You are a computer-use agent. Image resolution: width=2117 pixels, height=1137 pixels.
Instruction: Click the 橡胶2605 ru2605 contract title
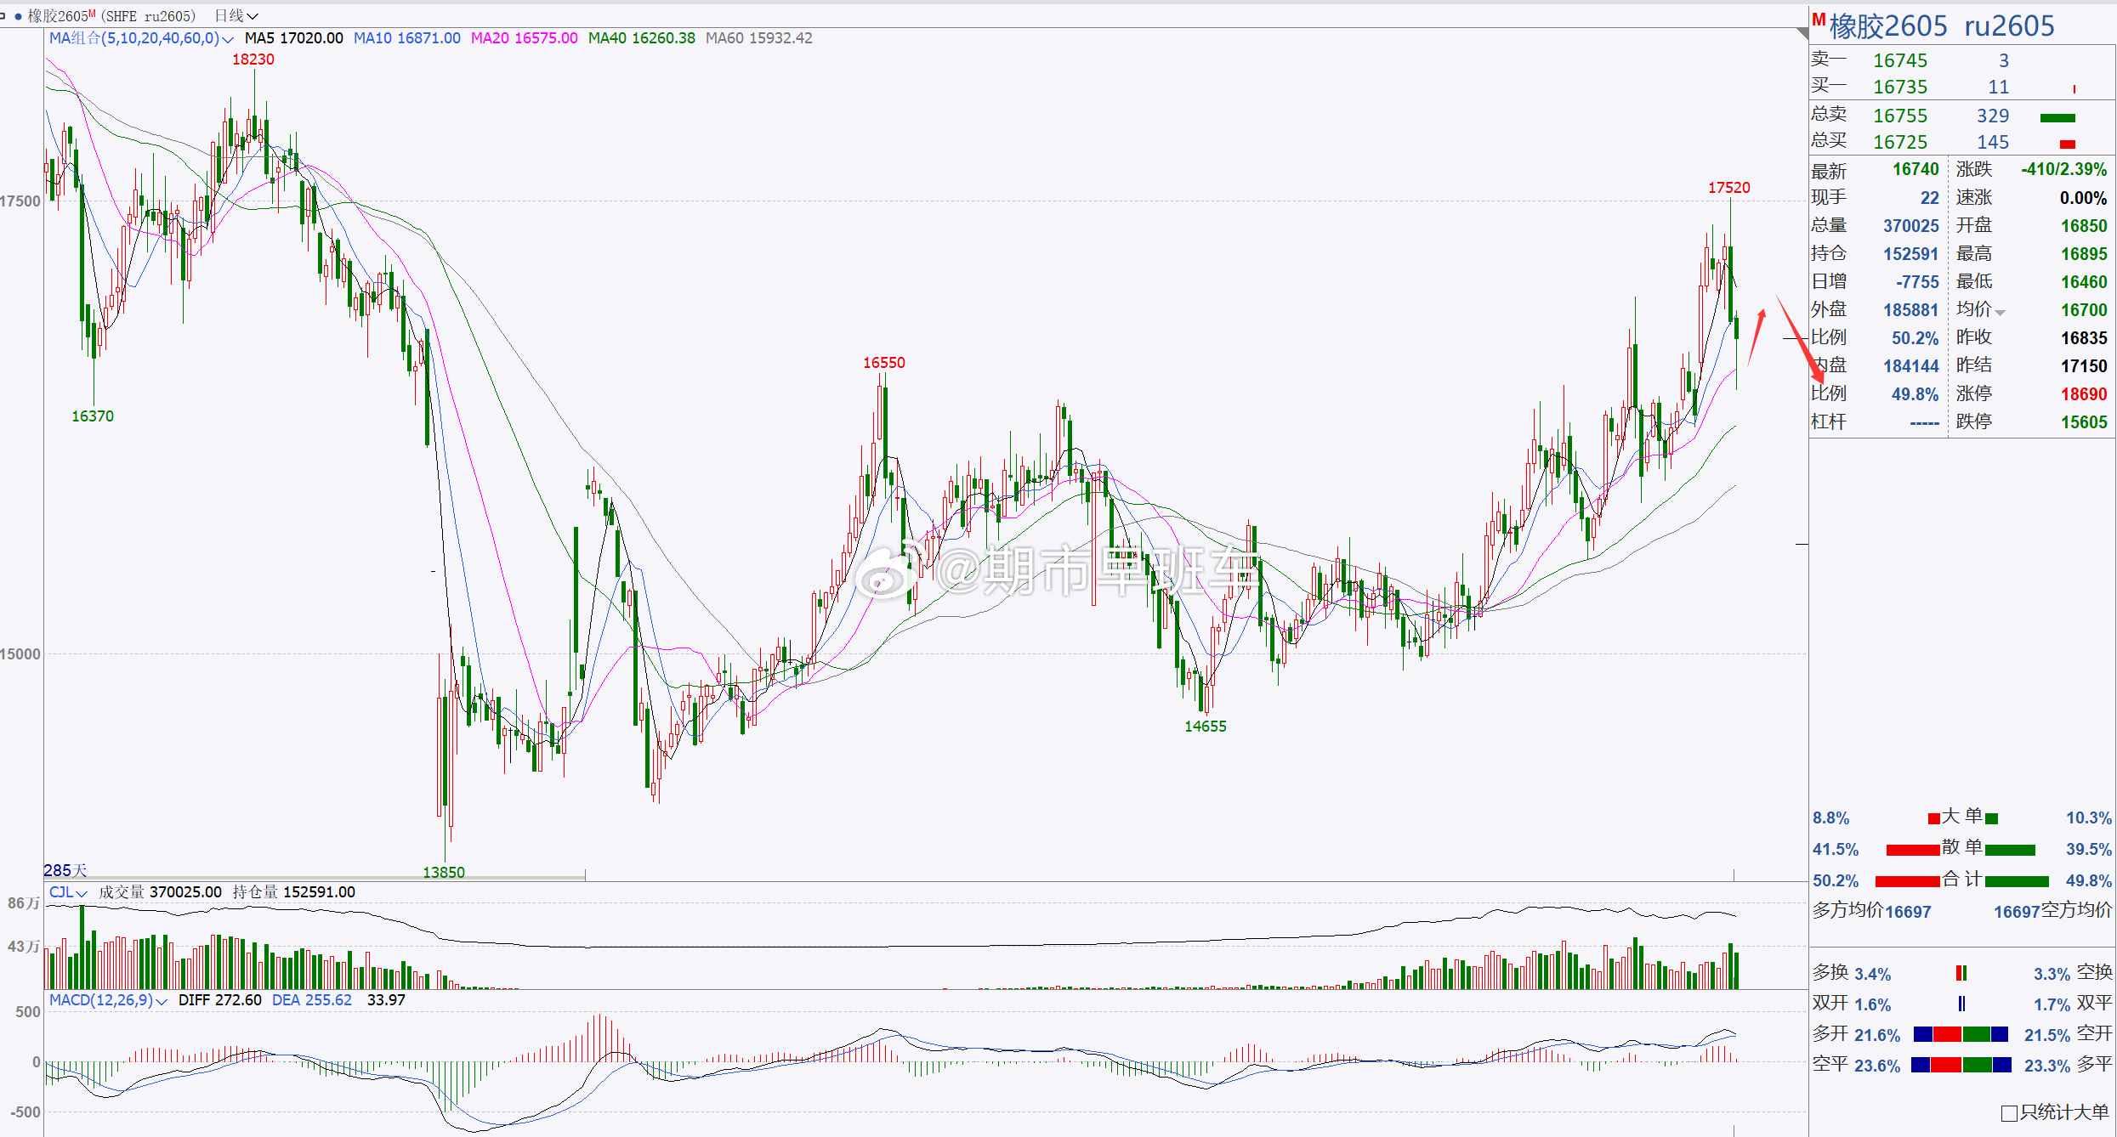point(1941,25)
